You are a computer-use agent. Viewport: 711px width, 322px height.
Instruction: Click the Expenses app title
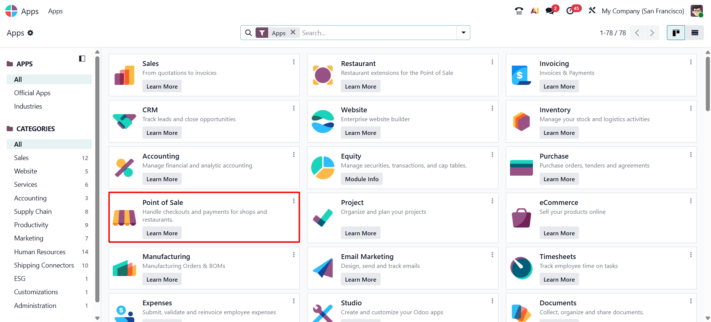[x=157, y=303]
